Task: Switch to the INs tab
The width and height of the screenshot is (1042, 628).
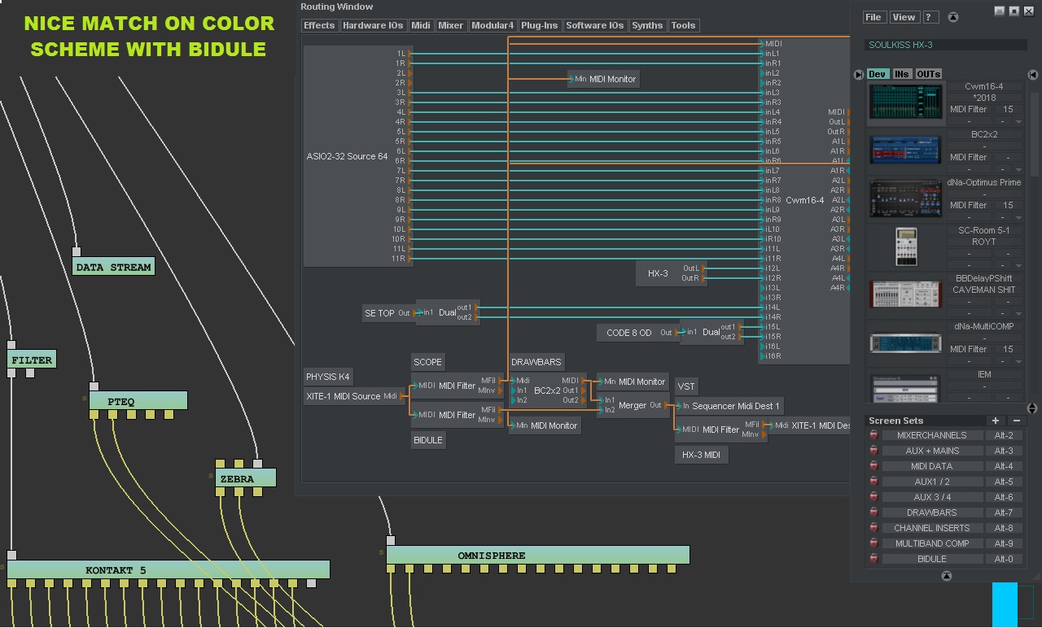Action: point(901,74)
